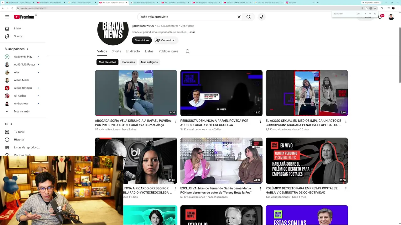Switch to the channel Shorts tab
Screen dimensions: 401x225
tap(116, 51)
